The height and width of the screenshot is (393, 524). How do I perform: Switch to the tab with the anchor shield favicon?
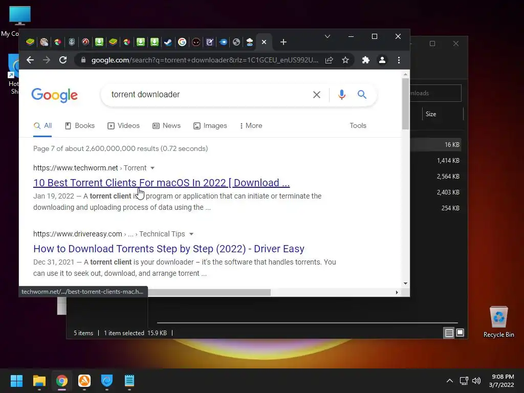72,42
